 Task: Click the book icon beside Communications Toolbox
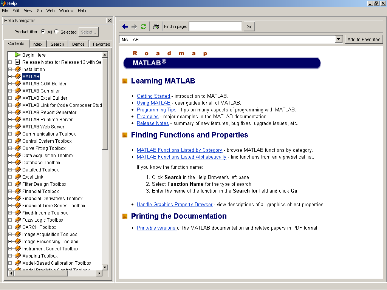(17, 133)
